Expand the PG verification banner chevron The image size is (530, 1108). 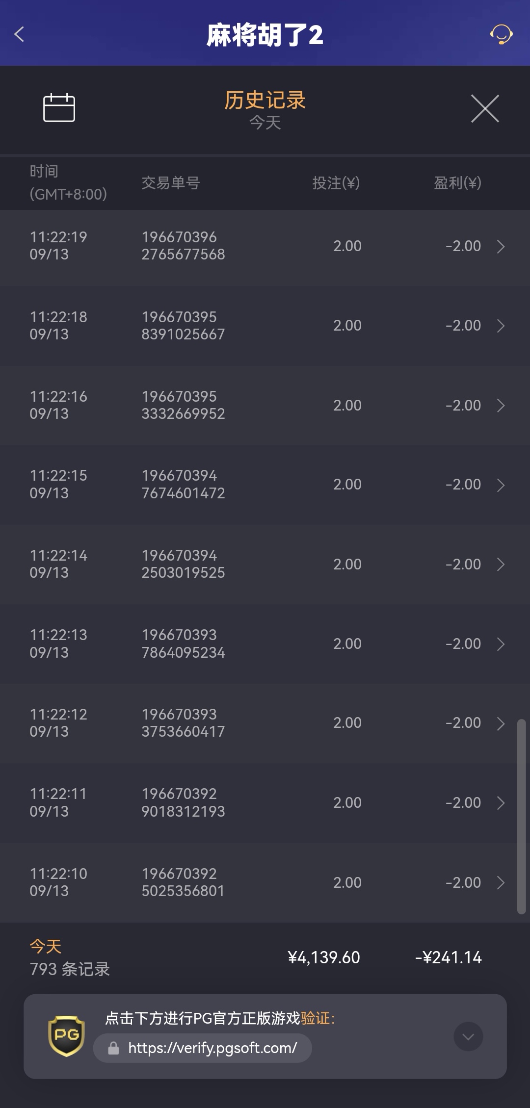[x=468, y=1036]
